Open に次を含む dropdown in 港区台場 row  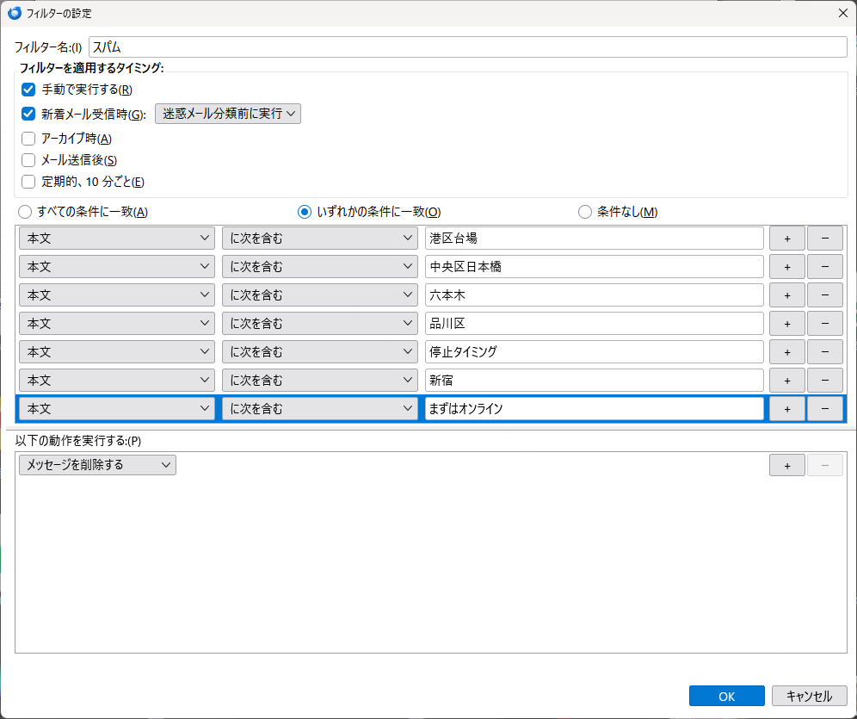point(320,239)
